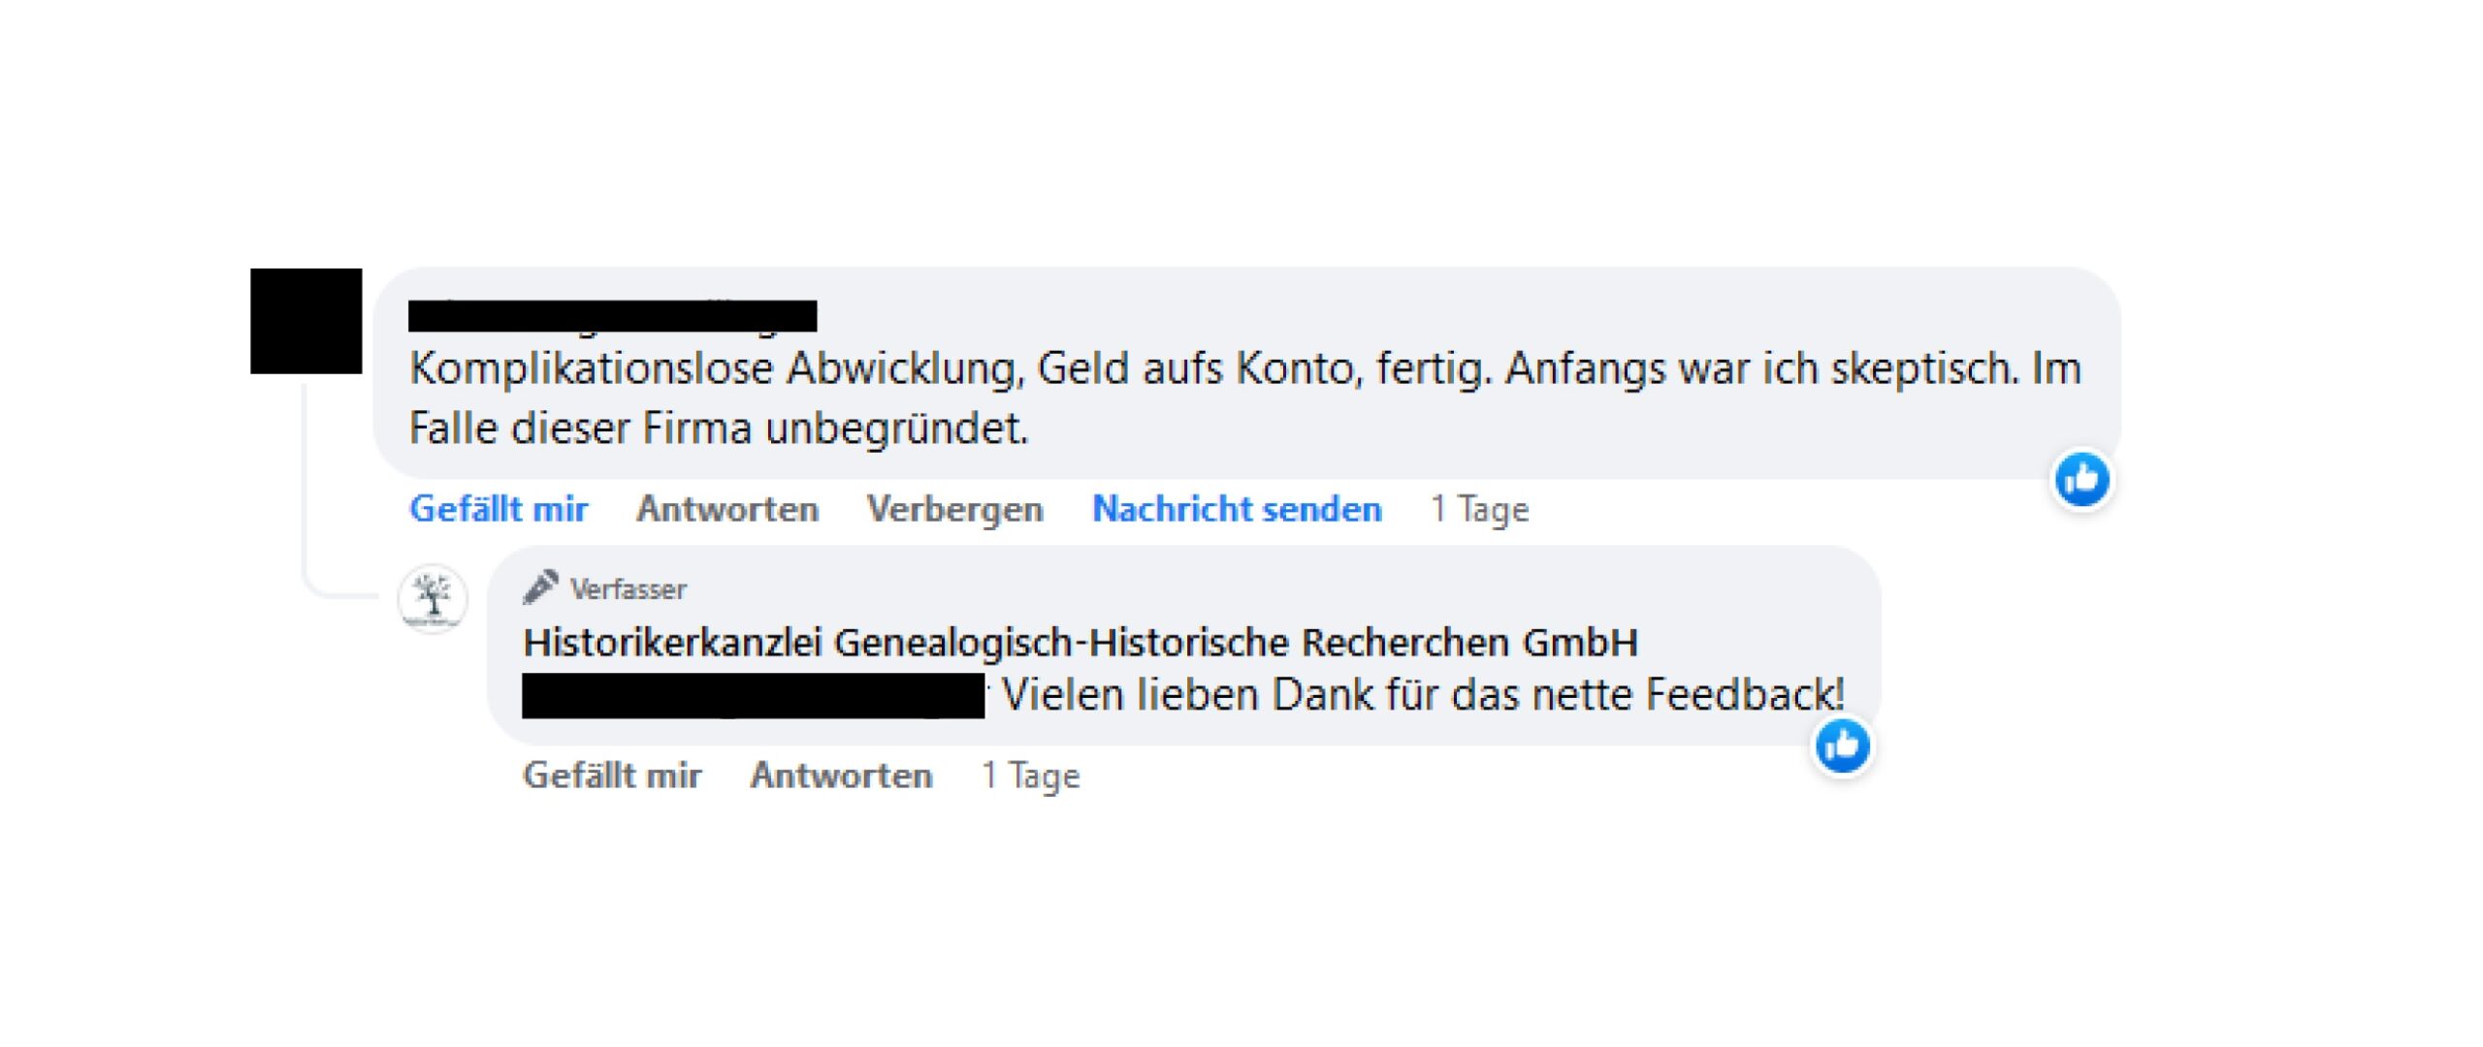
Task: Click the pencil icon beside Verfasser
Action: pos(539,587)
